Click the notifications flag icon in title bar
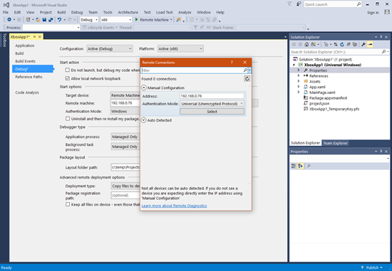392x271 pixels. (x=289, y=4)
